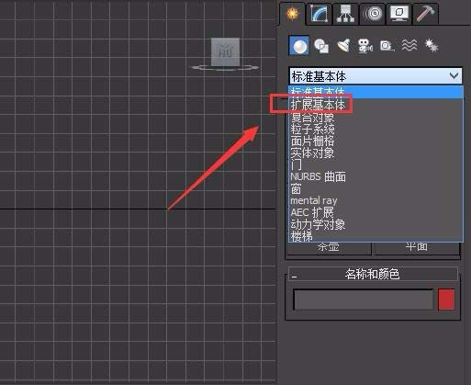Choose 标准基本体 in the dropdown list
The width and height of the screenshot is (471, 385).
point(376,91)
